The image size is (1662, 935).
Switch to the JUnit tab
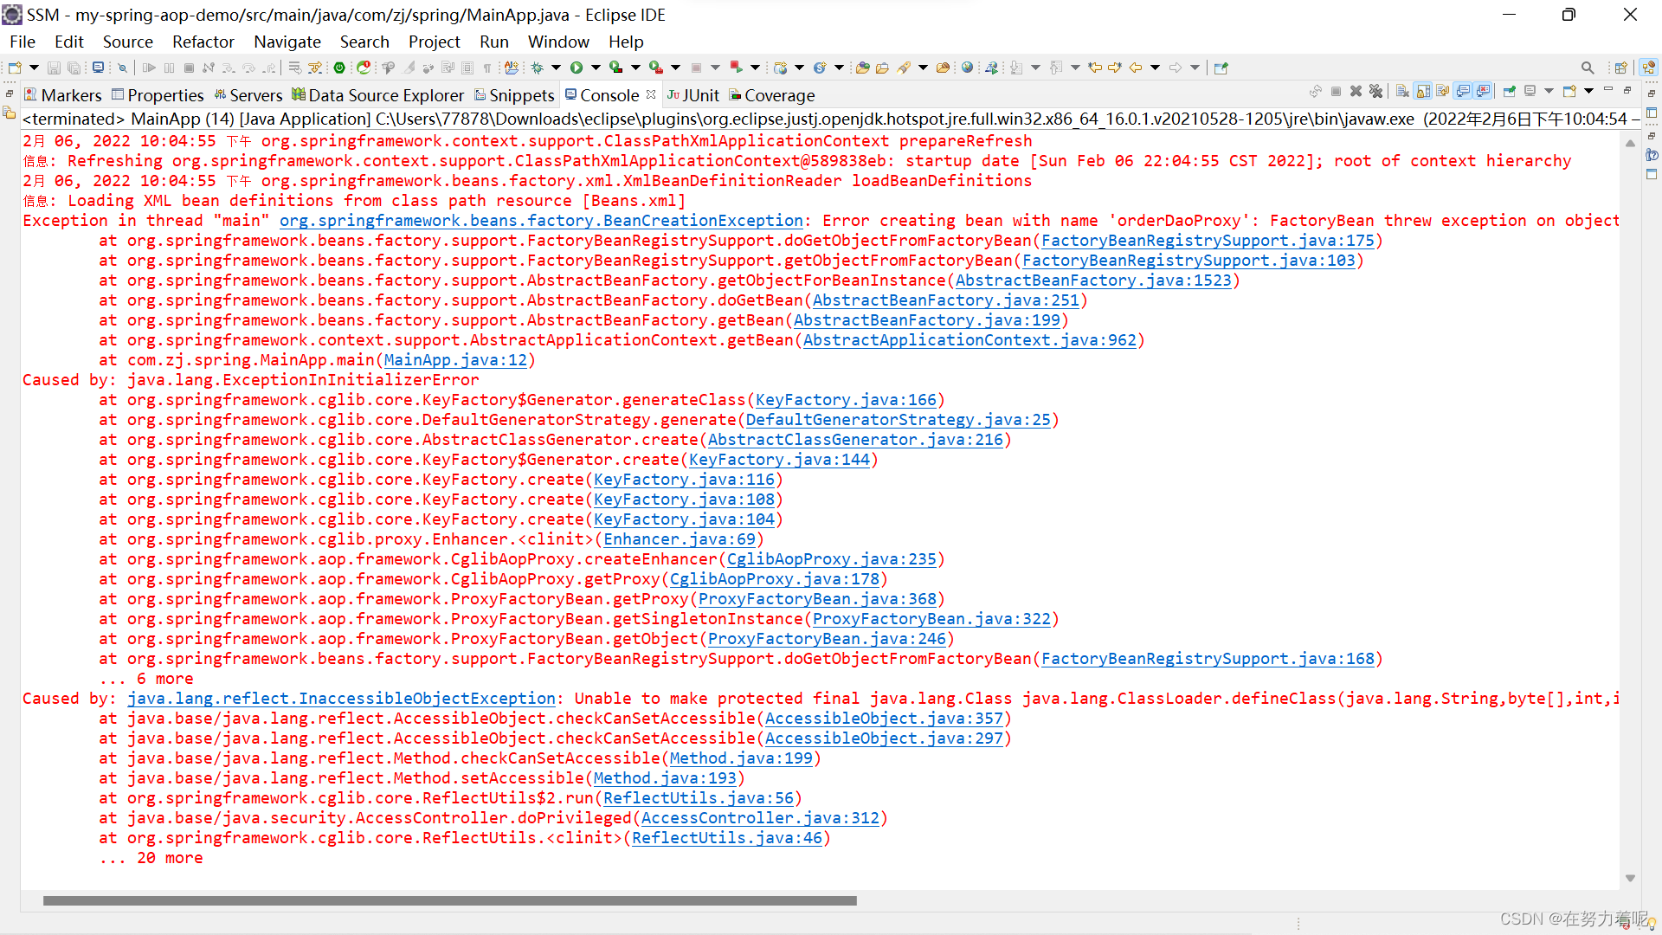pos(693,95)
